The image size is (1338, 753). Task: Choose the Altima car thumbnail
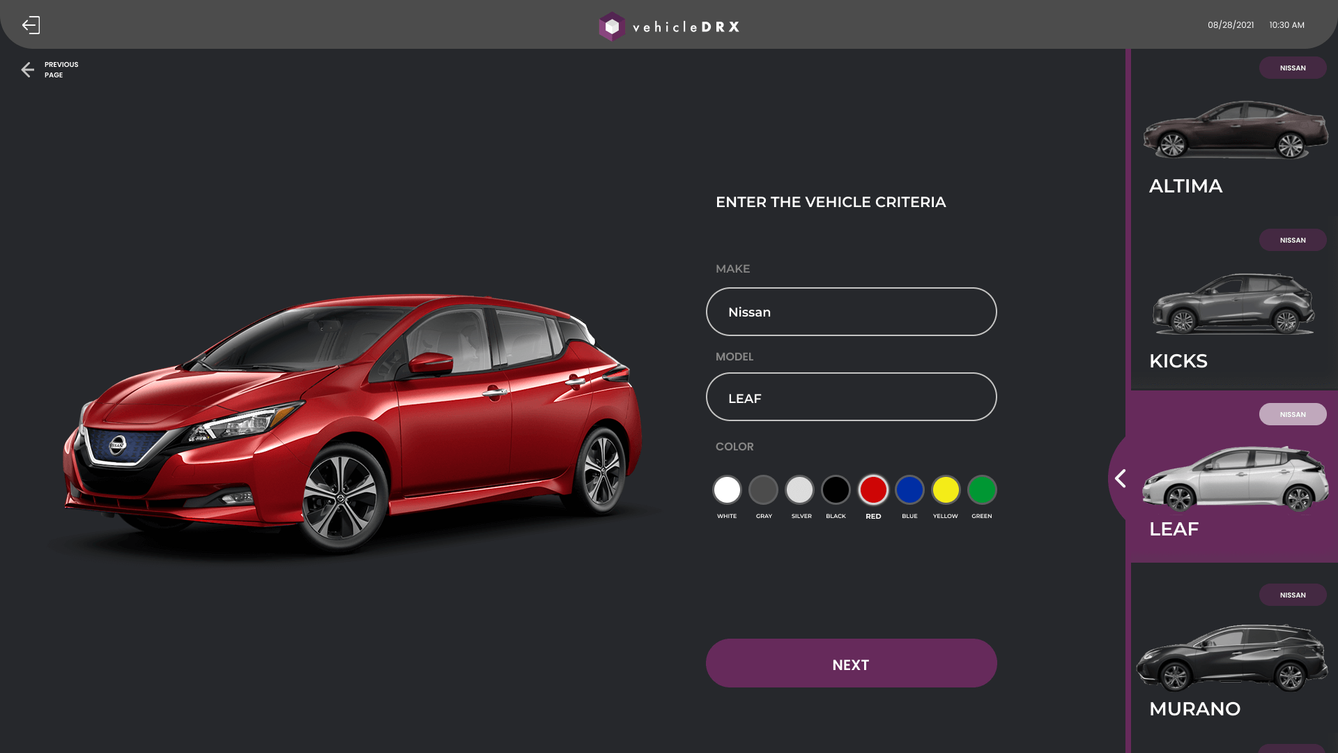1236,130
